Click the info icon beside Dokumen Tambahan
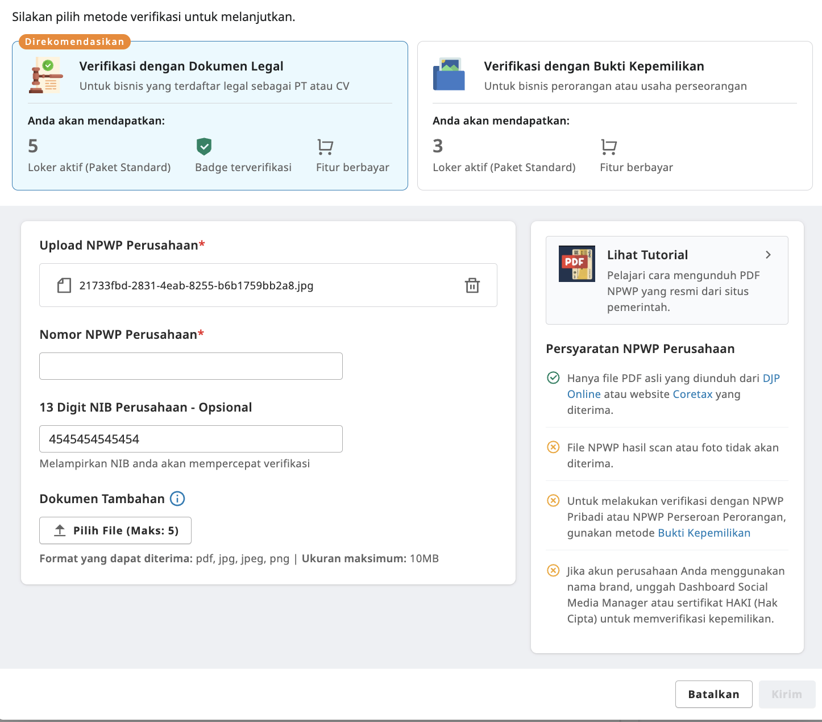This screenshot has width=822, height=722. coord(177,499)
